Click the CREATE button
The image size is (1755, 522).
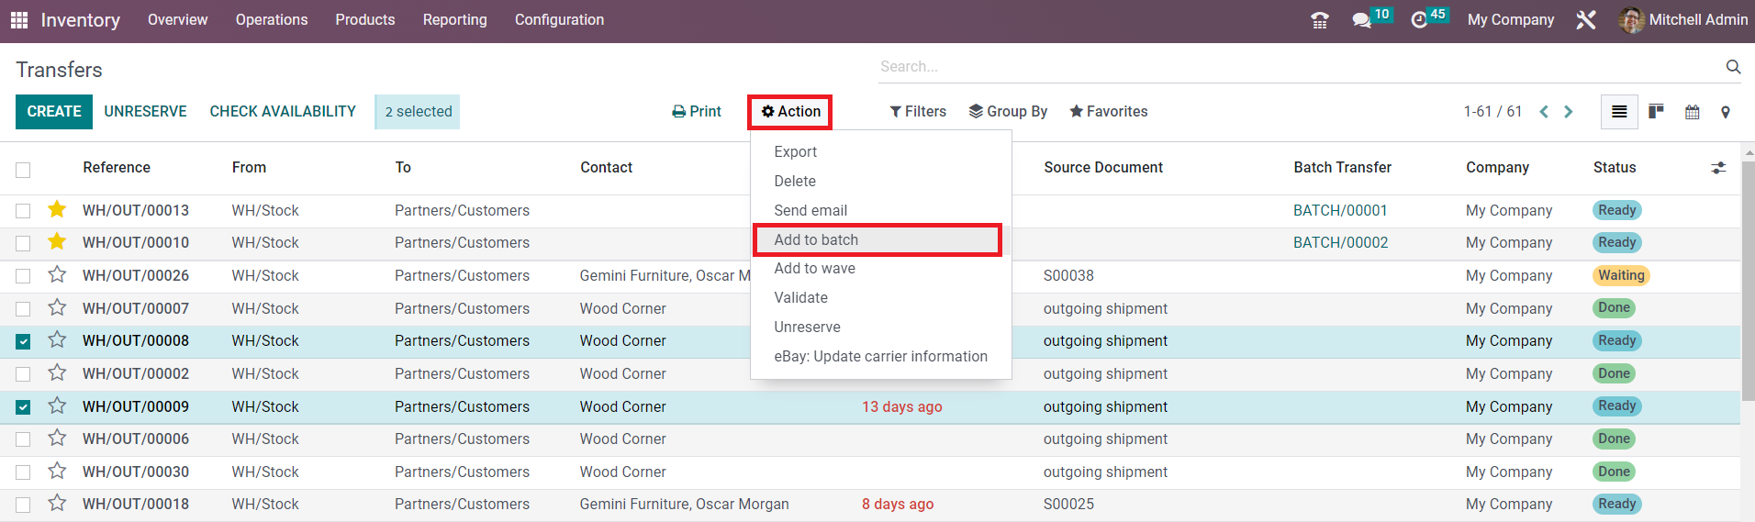pyautogui.click(x=54, y=112)
